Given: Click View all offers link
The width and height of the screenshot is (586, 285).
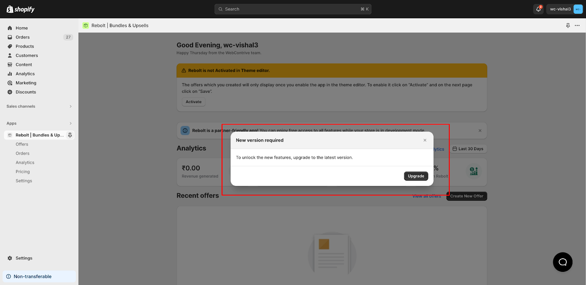Looking at the screenshot, I should click(427, 196).
